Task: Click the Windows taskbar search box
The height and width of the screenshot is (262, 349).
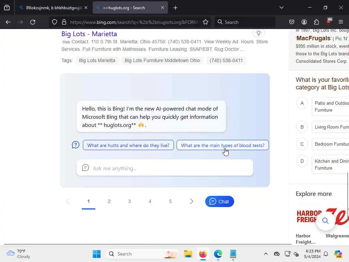Action: 142,254
